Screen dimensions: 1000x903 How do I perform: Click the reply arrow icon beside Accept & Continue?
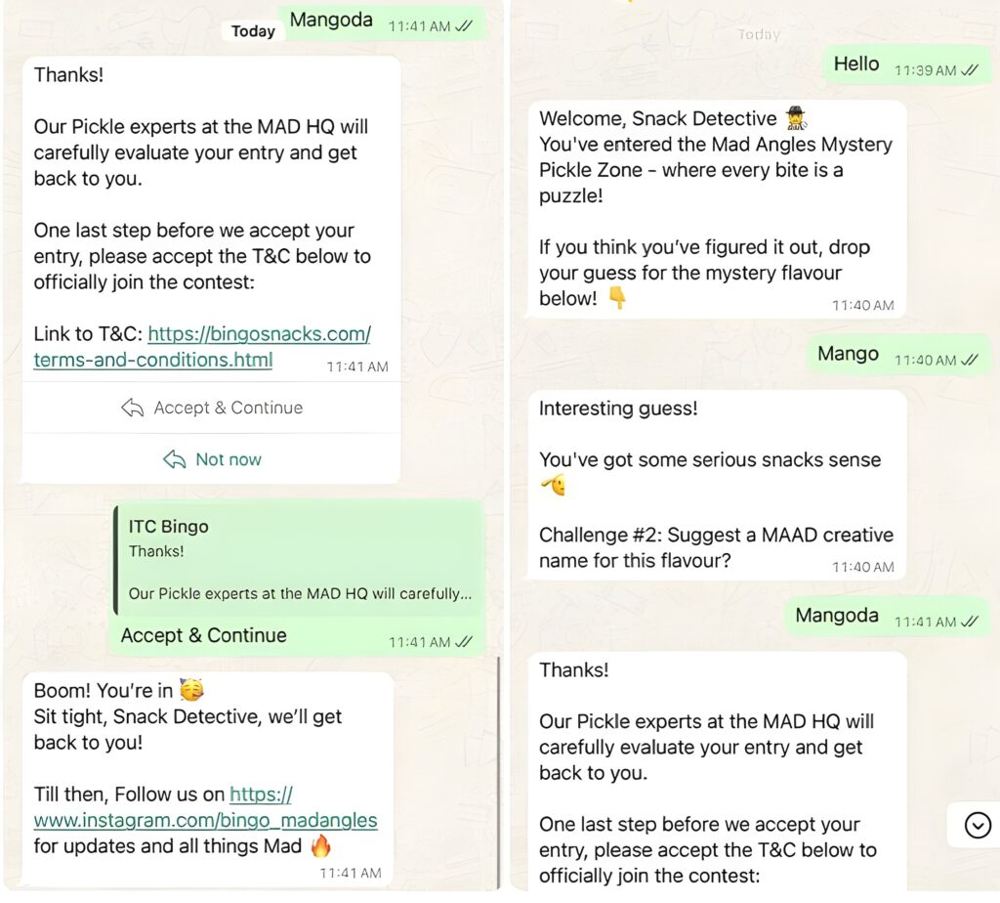coord(133,408)
